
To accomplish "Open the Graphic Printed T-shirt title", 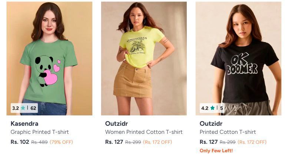I will 40,132.
